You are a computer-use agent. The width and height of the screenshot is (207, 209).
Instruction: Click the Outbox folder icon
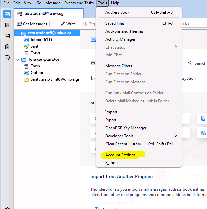(26, 73)
